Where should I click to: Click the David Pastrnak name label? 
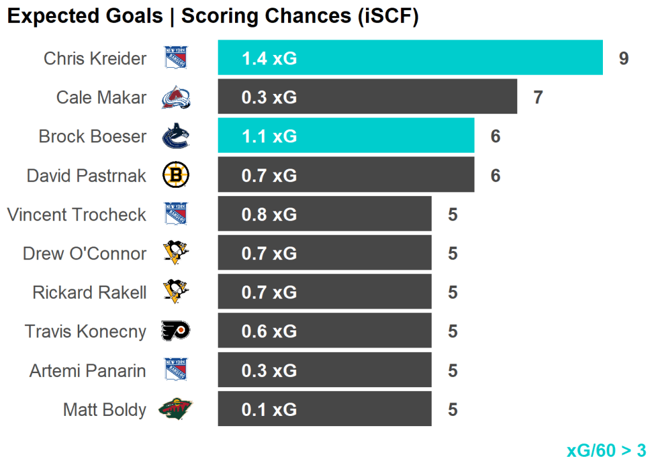point(86,176)
